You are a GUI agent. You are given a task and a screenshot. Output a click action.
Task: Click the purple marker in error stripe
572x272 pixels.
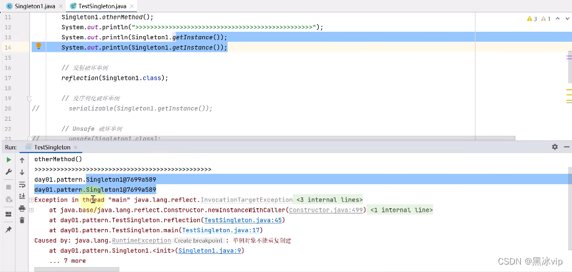(x=569, y=57)
